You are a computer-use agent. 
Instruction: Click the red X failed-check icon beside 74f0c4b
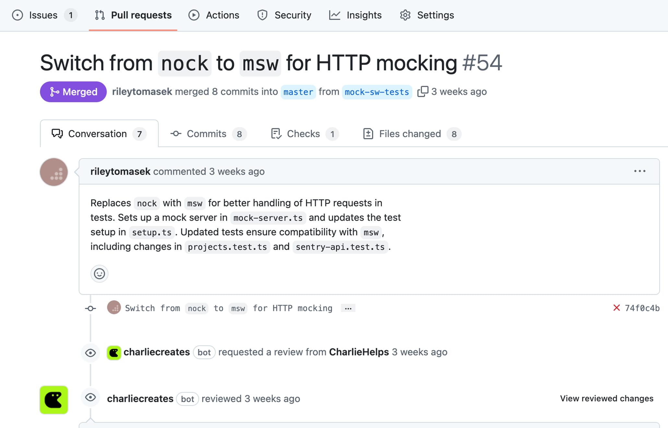point(616,308)
